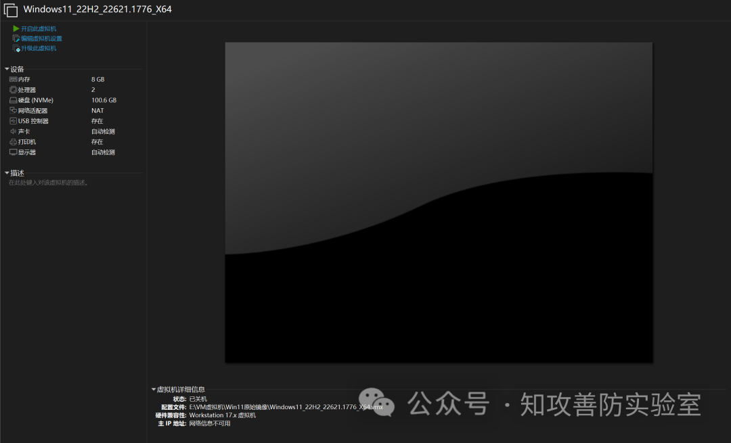Screen dimensions: 731x443
Task: Collapse the 描述 description section arrow
Action: (7, 173)
